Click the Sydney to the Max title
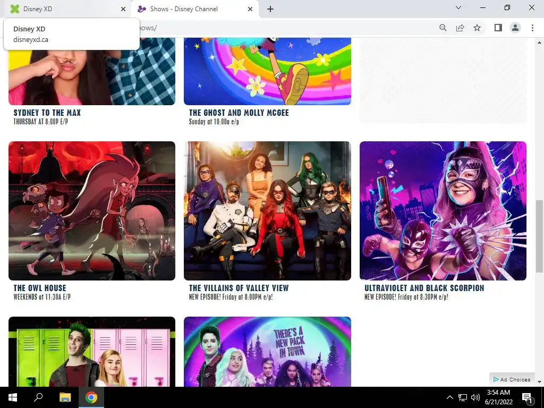The image size is (544, 408). (47, 113)
